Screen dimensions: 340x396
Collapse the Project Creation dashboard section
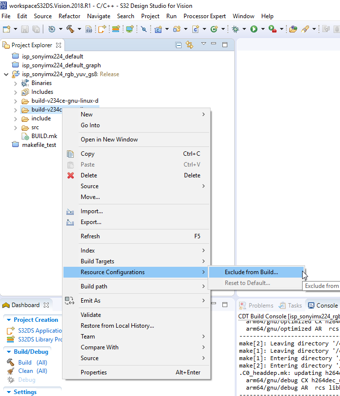[x=8, y=320]
